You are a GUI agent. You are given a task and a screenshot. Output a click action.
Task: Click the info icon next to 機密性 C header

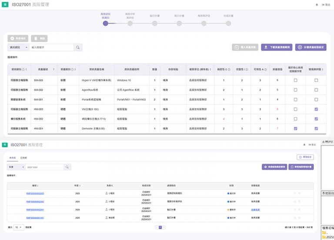click(229, 70)
